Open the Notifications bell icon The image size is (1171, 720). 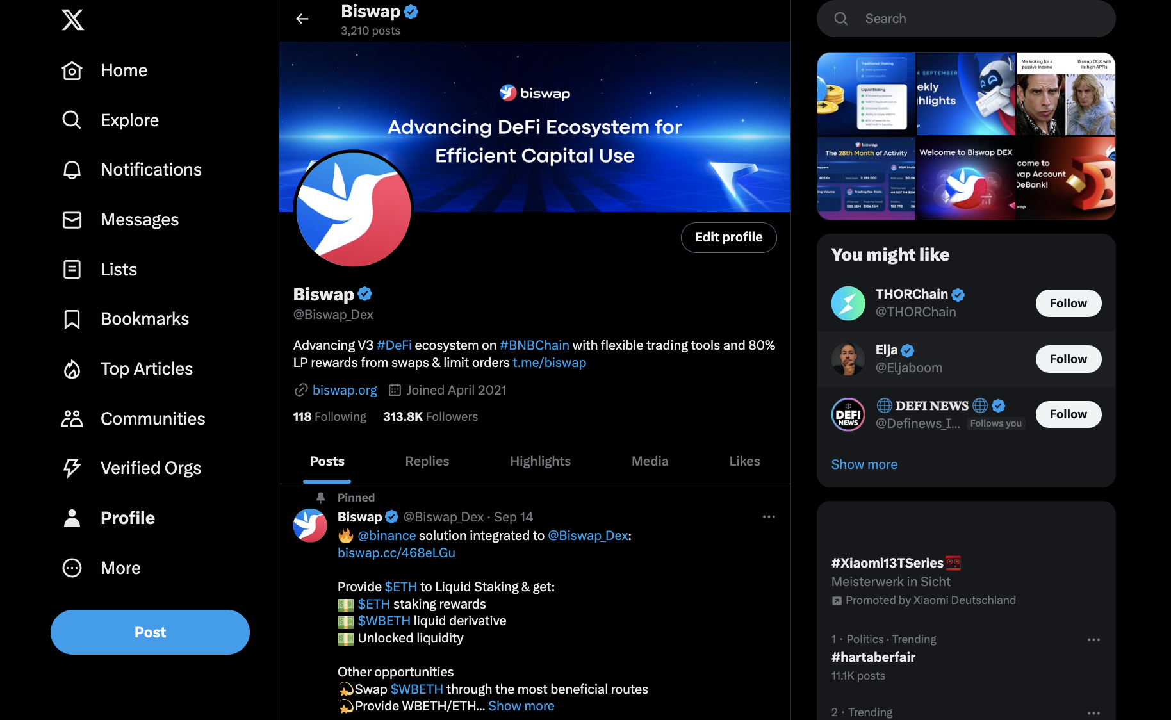click(x=71, y=169)
